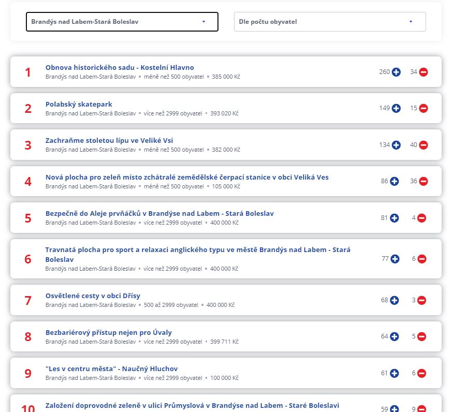The width and height of the screenshot is (453, 412).
Task: Upvote Obnova historického sadu with plus icon
Action: click(396, 72)
